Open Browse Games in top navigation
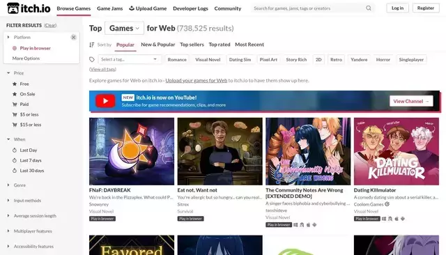Viewport: 446px width, 255px height. click(74, 8)
